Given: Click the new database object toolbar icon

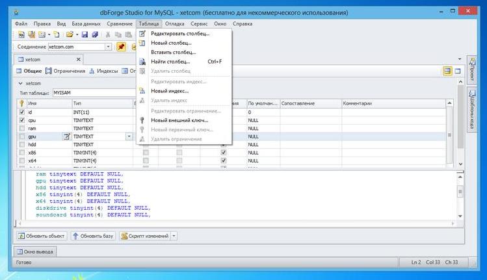Looking at the screenshot, I should coord(42,34).
